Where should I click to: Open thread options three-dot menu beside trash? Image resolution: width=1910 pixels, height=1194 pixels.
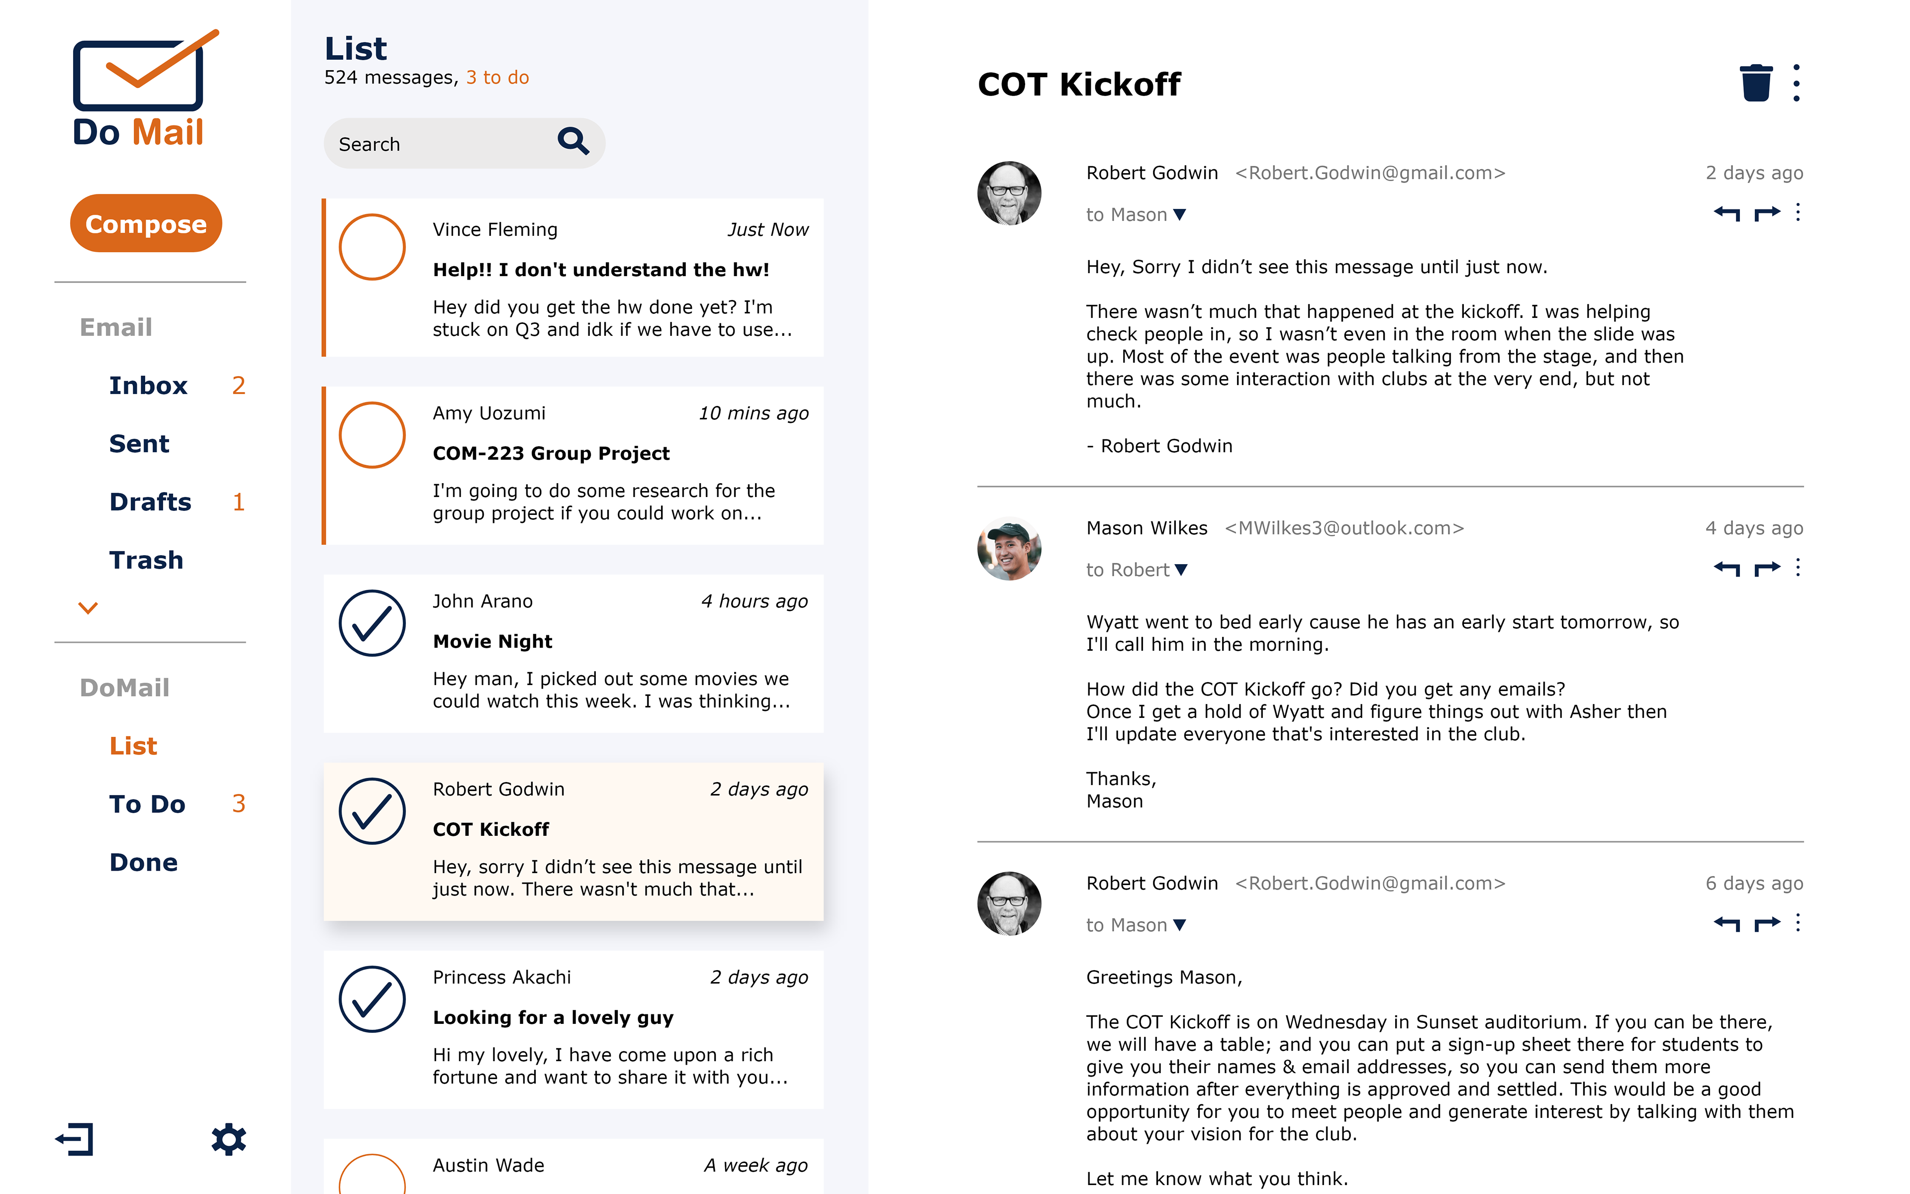(1797, 83)
